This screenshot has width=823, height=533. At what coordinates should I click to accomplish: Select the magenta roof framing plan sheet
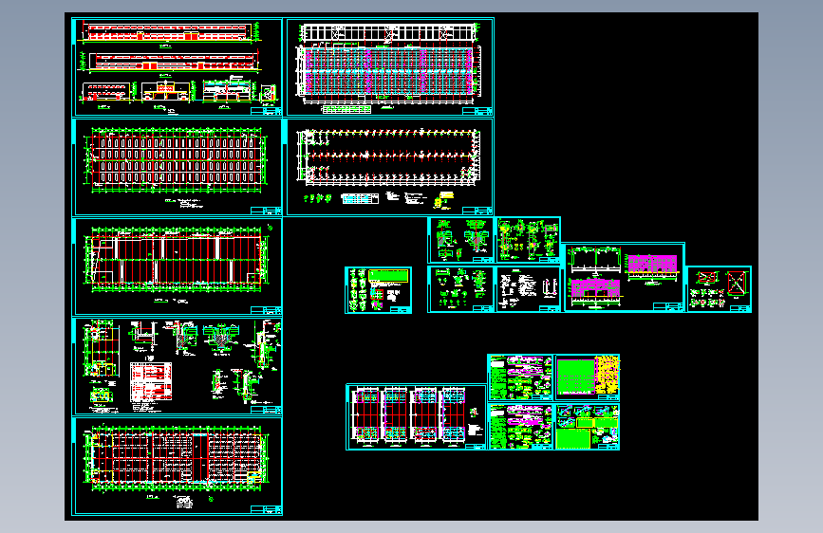coord(388,67)
